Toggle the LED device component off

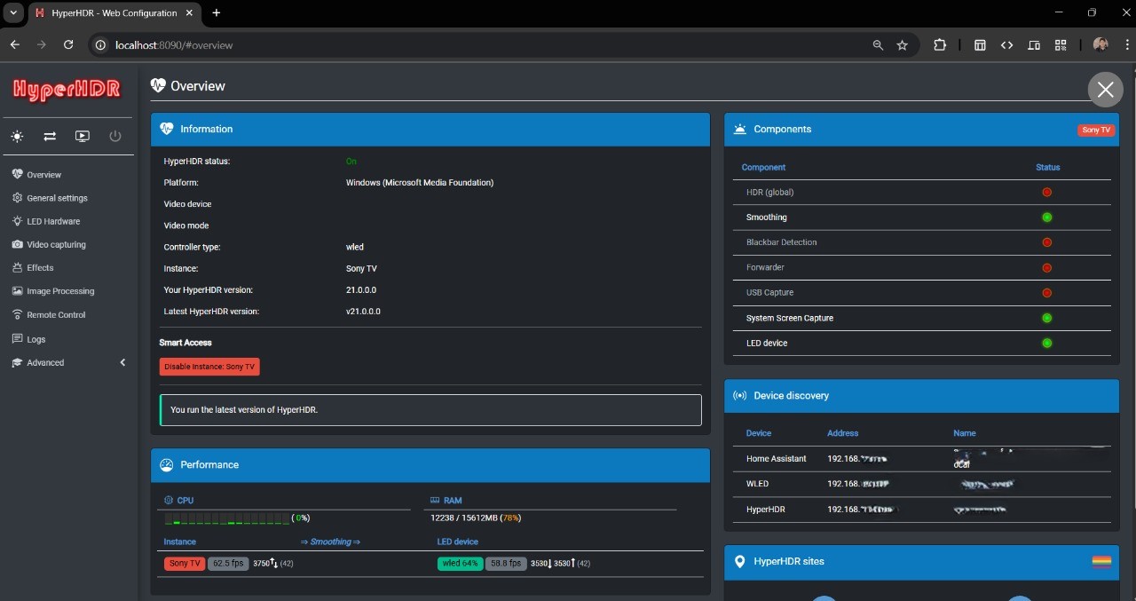pos(1046,343)
